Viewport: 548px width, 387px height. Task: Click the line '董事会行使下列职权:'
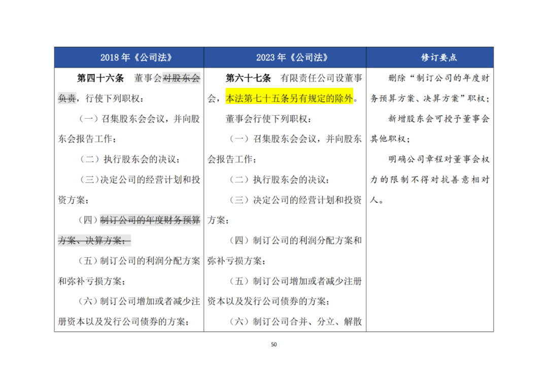click(269, 119)
